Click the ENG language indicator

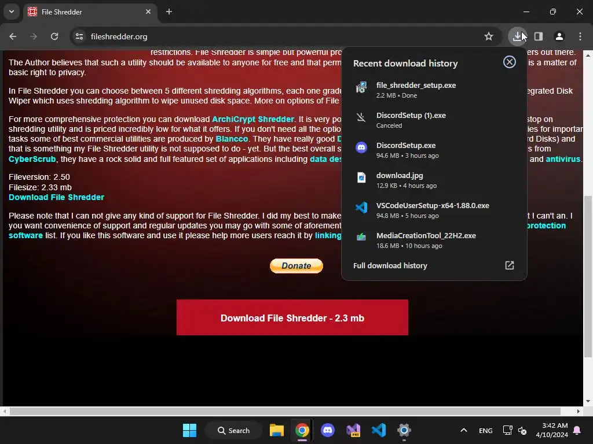(x=486, y=430)
